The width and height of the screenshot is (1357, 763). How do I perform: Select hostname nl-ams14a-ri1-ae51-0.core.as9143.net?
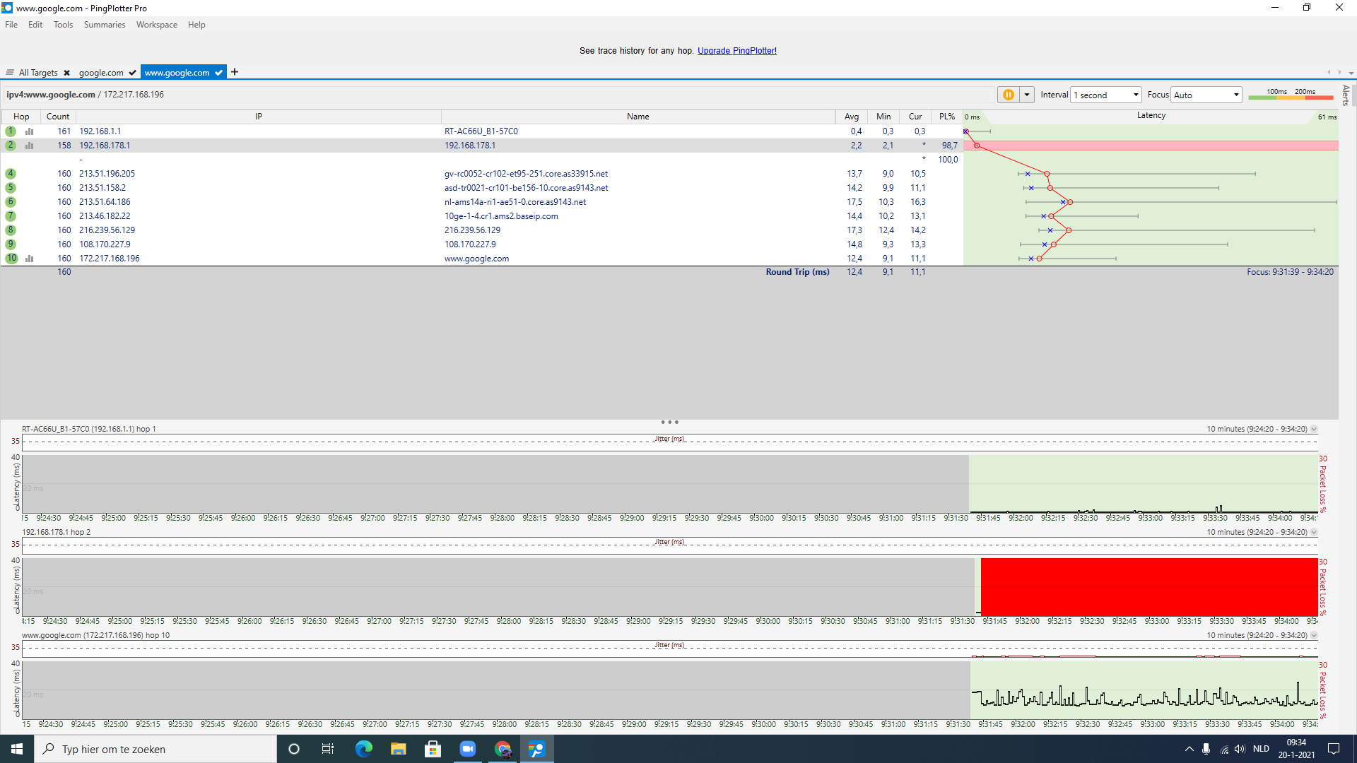pos(515,202)
